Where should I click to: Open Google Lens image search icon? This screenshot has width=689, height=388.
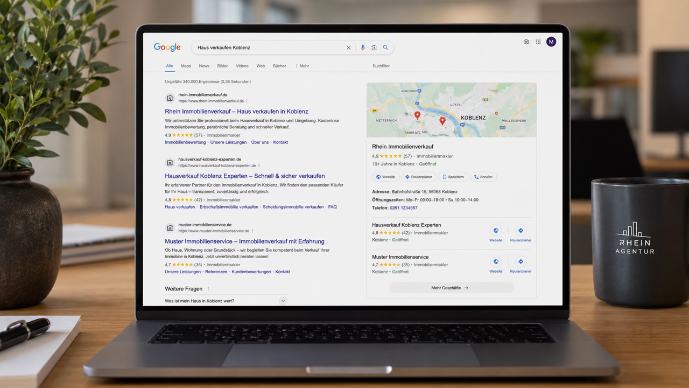(374, 47)
